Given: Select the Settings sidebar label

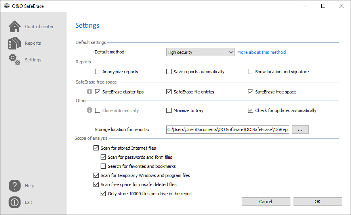Looking at the screenshot, I should tap(33, 60).
